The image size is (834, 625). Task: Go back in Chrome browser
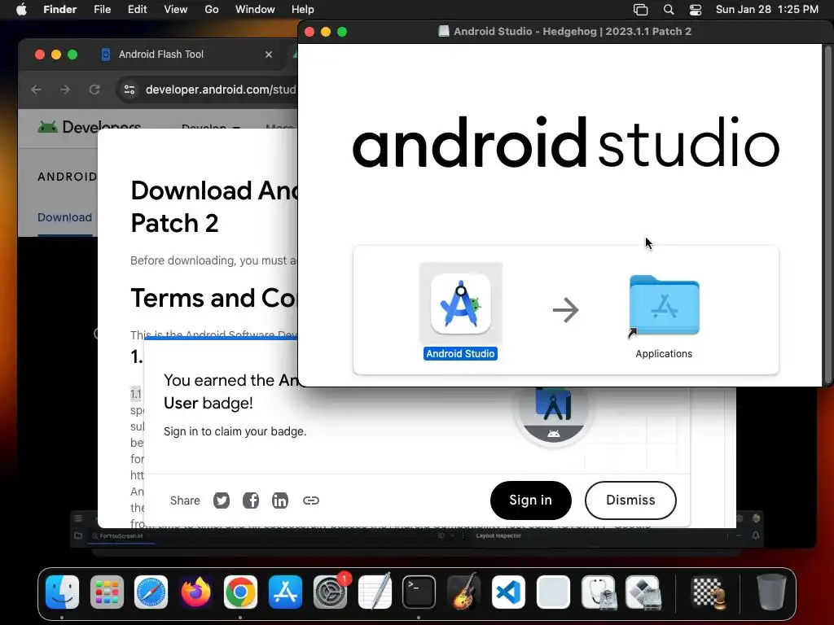coord(36,90)
